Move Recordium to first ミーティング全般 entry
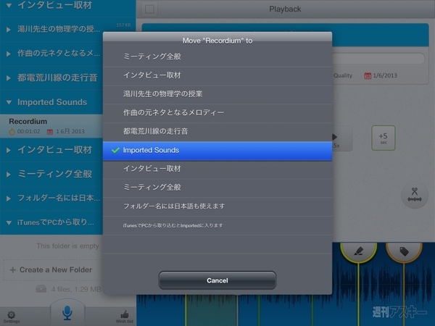This screenshot has width=435, height=326. [x=217, y=57]
